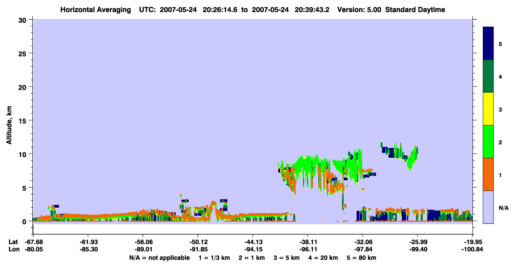Image resolution: width=525 pixels, height=269 pixels.
Task: Click the longitude value -91.85
Action: (x=198, y=249)
